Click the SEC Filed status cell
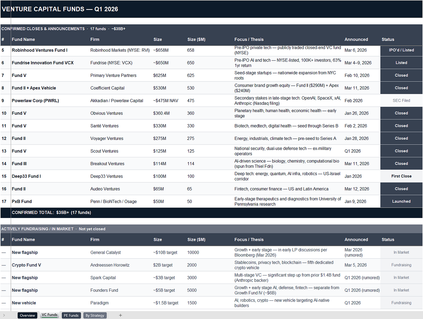The height and width of the screenshot is (319, 423). click(401, 100)
